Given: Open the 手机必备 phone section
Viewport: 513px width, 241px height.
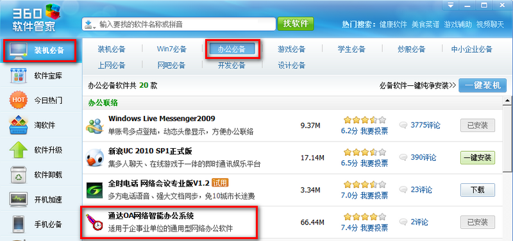Looking at the screenshot, I should 41,224.
